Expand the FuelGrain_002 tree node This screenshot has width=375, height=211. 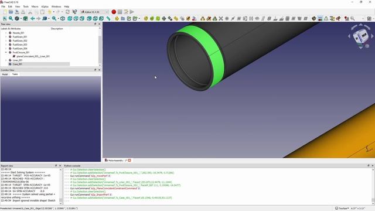tap(6, 40)
